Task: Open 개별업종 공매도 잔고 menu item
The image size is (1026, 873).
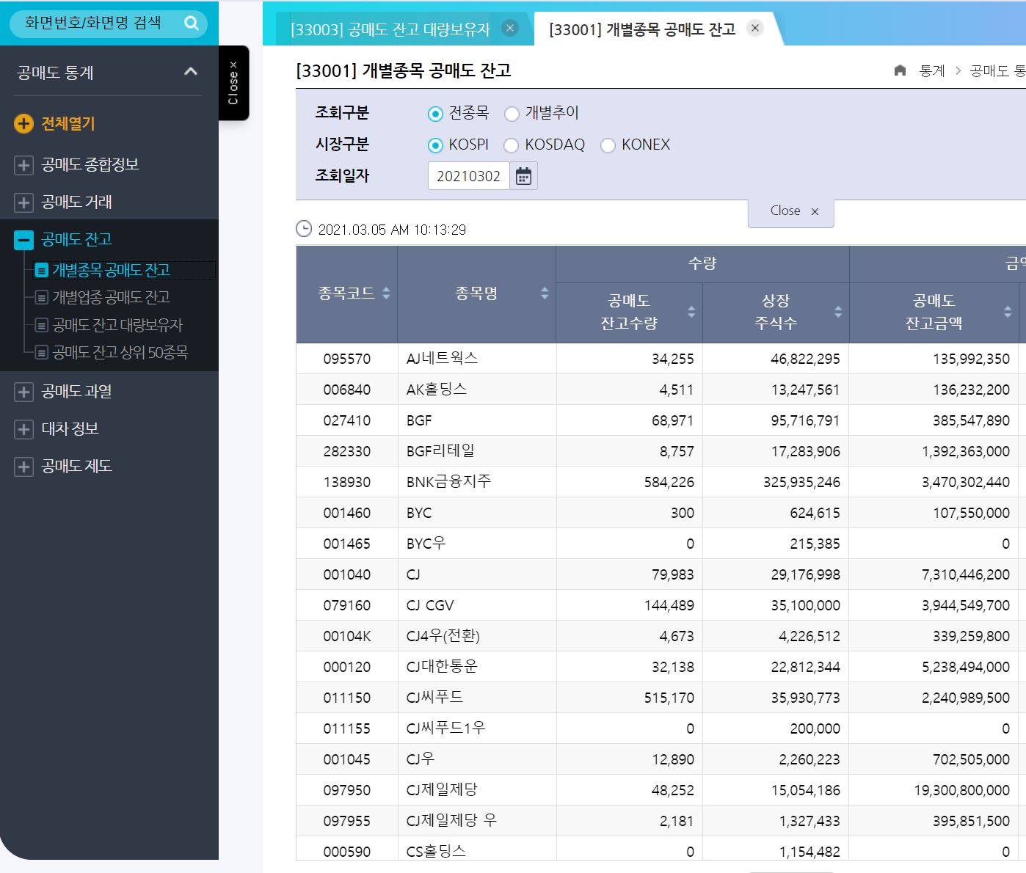Action: pos(111,297)
